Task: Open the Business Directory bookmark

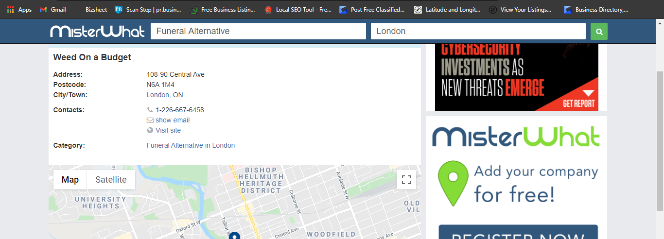Action: [x=596, y=9]
